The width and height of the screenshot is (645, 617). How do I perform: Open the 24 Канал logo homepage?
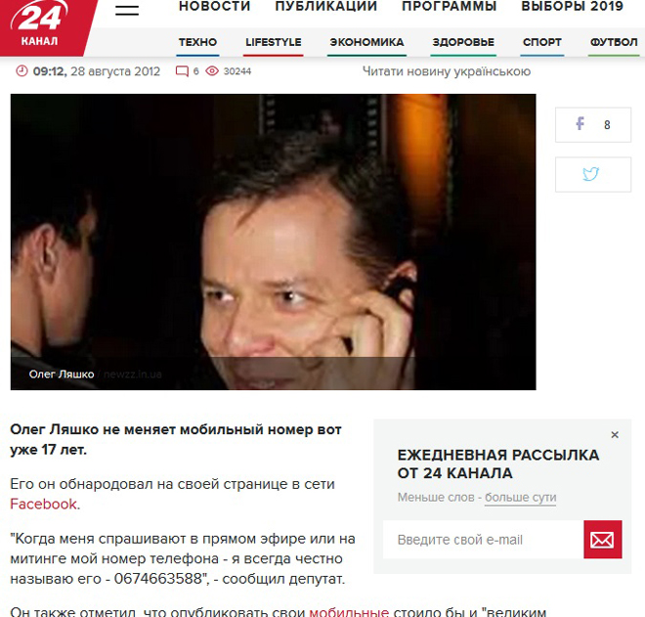(43, 26)
